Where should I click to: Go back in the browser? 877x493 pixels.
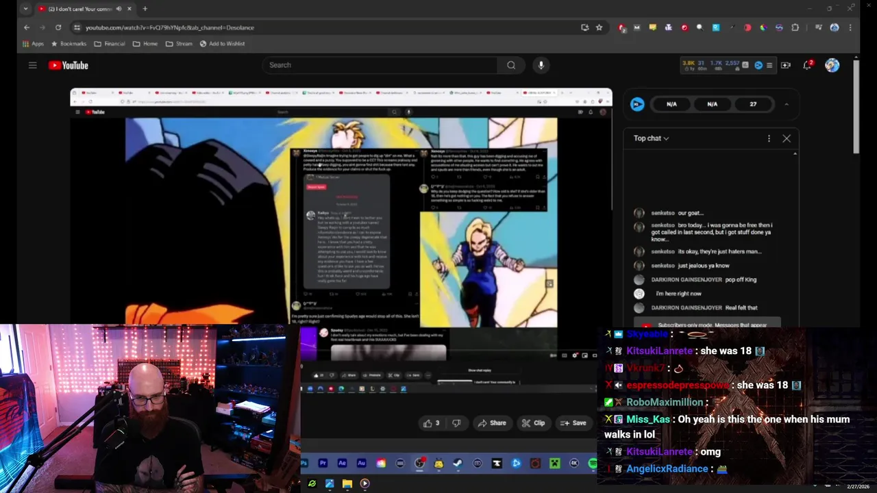[26, 27]
